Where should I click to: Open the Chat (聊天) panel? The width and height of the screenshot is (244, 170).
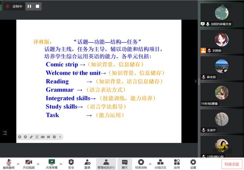(125, 164)
